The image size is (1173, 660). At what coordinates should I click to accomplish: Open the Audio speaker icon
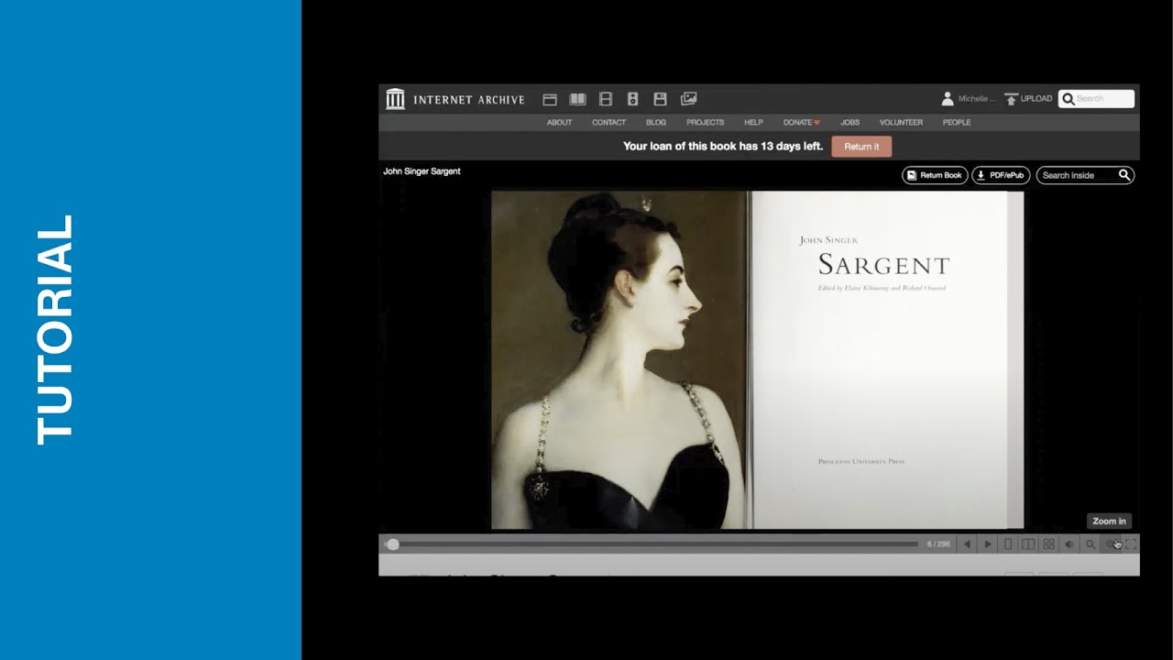point(632,99)
